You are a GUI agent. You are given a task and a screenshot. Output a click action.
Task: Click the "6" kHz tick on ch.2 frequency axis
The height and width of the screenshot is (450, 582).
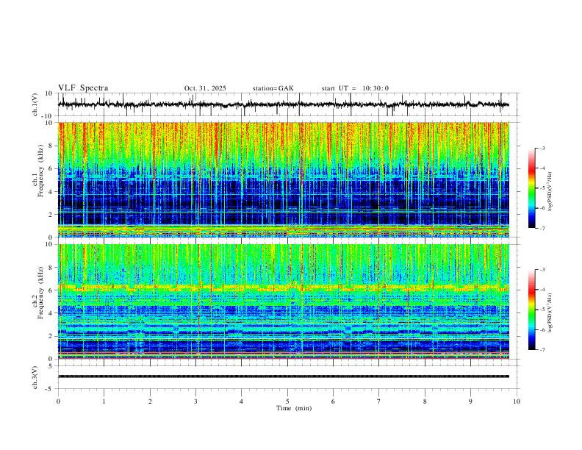pyautogui.click(x=51, y=290)
